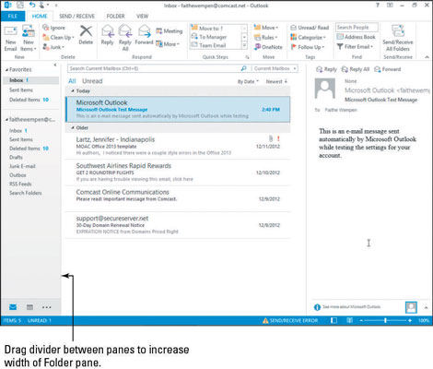Collapse the Today message group

pyautogui.click(x=73, y=91)
